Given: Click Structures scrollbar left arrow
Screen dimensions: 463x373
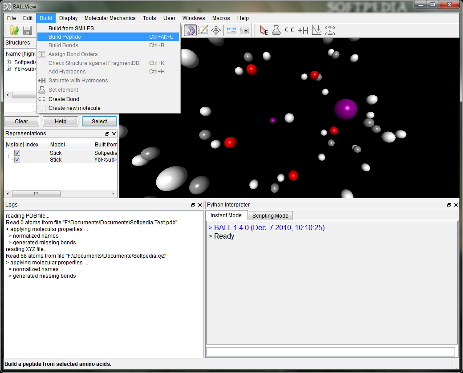Looking at the screenshot, I should pyautogui.click(x=8, y=95).
